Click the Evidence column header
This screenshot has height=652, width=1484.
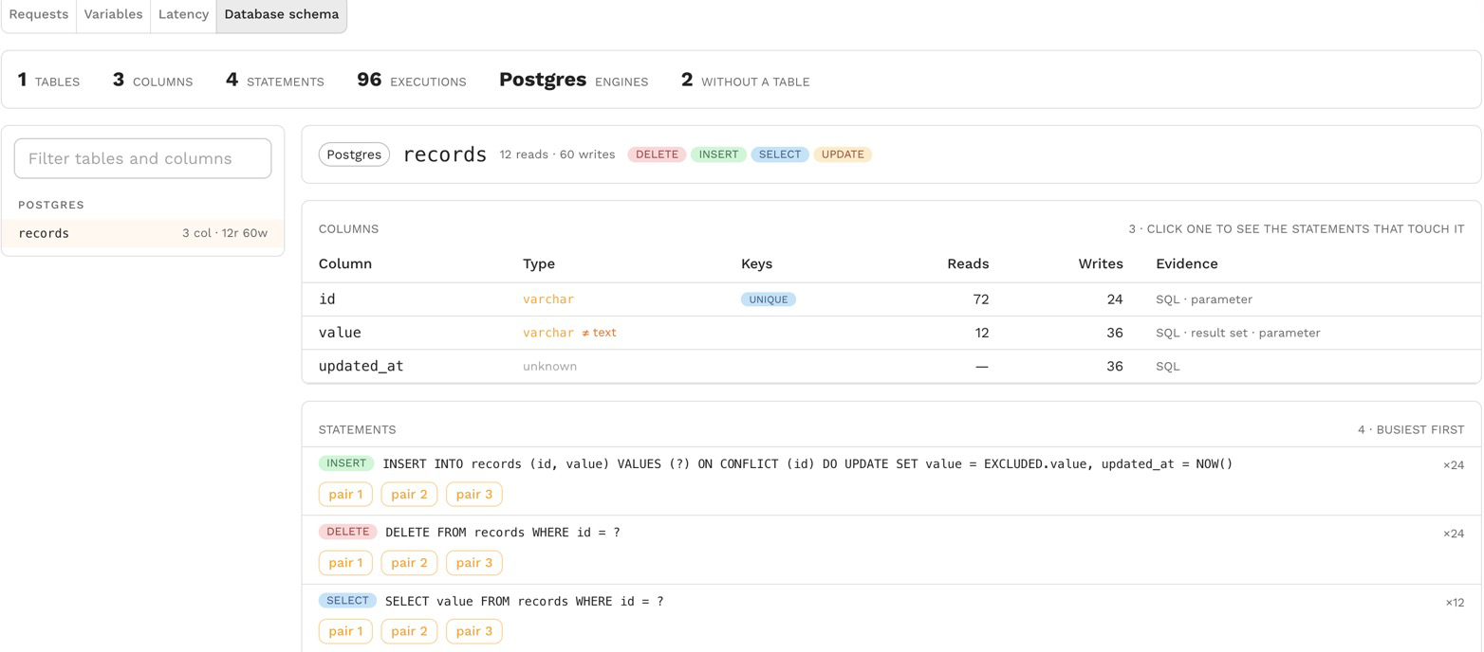click(1186, 263)
